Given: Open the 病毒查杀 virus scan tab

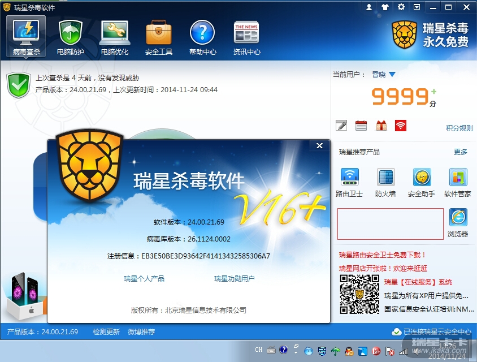Looking at the screenshot, I should (26, 37).
